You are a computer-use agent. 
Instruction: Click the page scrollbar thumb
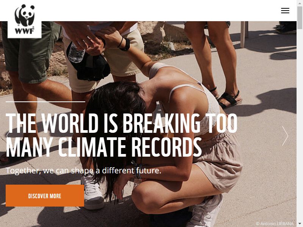[300, 18]
